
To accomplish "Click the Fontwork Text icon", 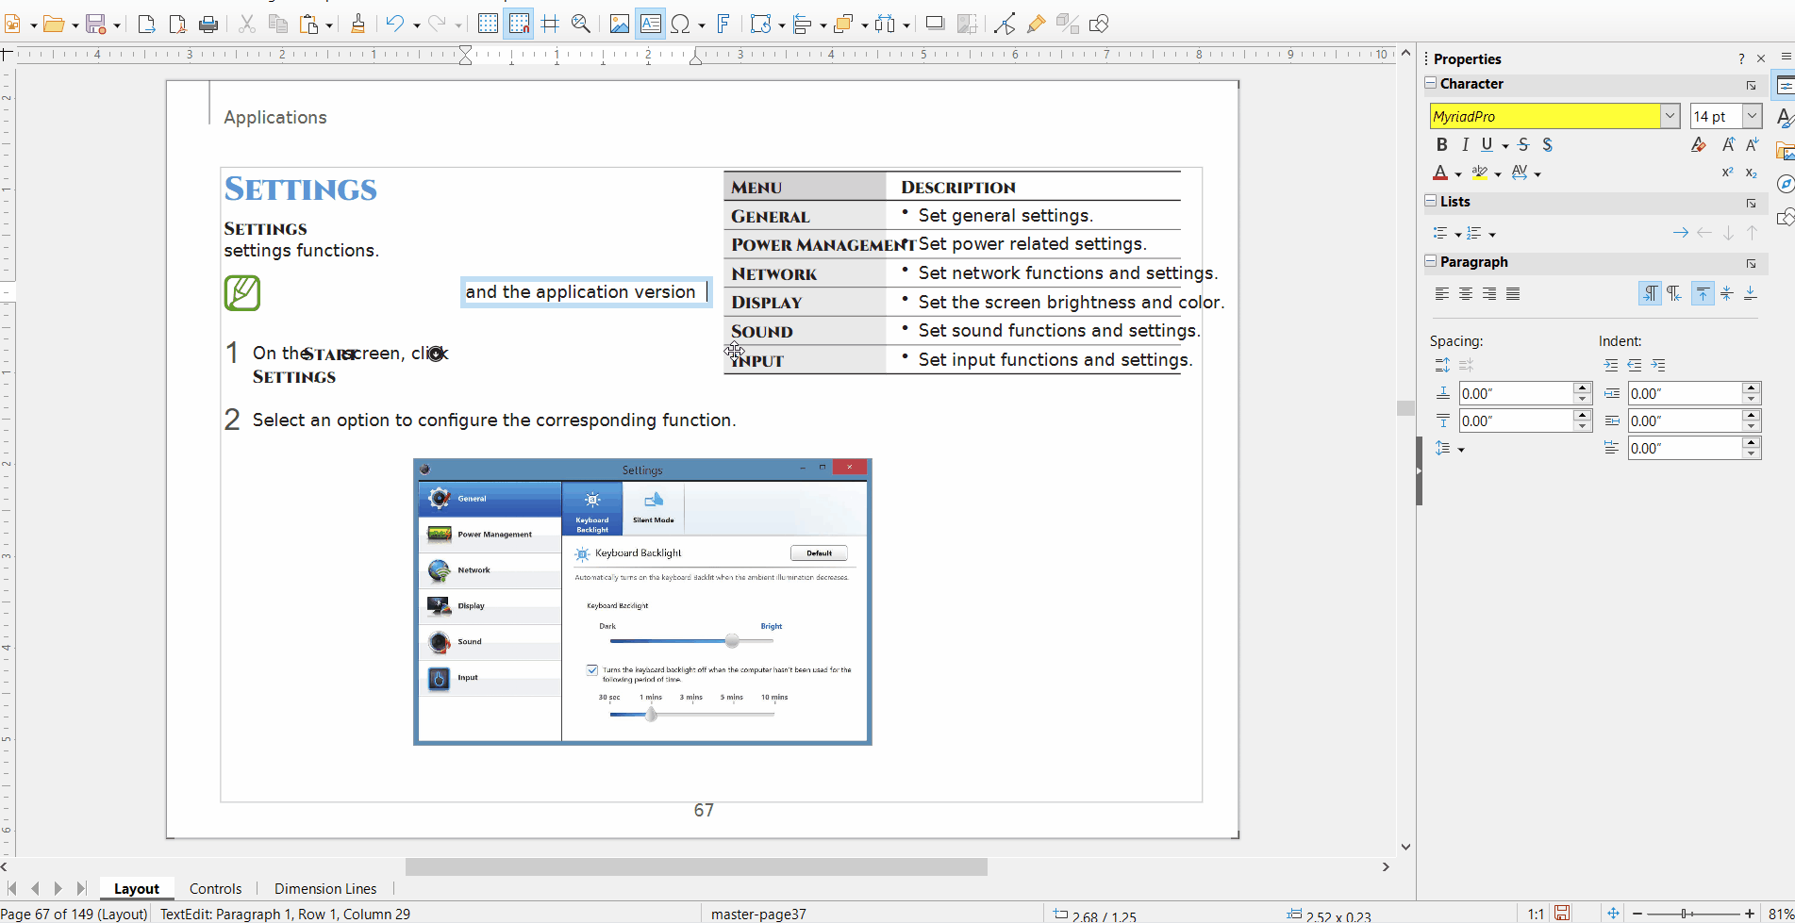I will pyautogui.click(x=723, y=25).
